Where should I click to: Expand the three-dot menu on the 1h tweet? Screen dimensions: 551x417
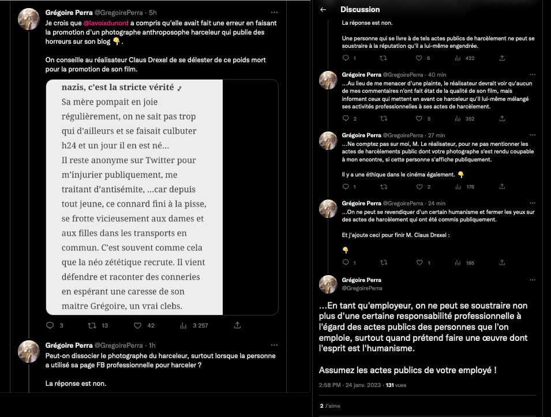274,345
